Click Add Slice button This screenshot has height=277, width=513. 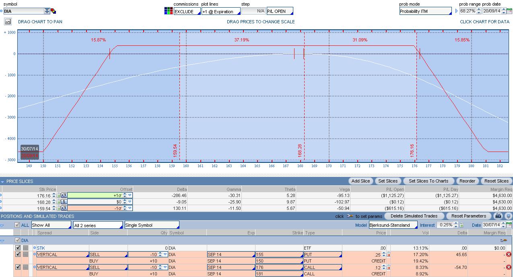point(361,181)
